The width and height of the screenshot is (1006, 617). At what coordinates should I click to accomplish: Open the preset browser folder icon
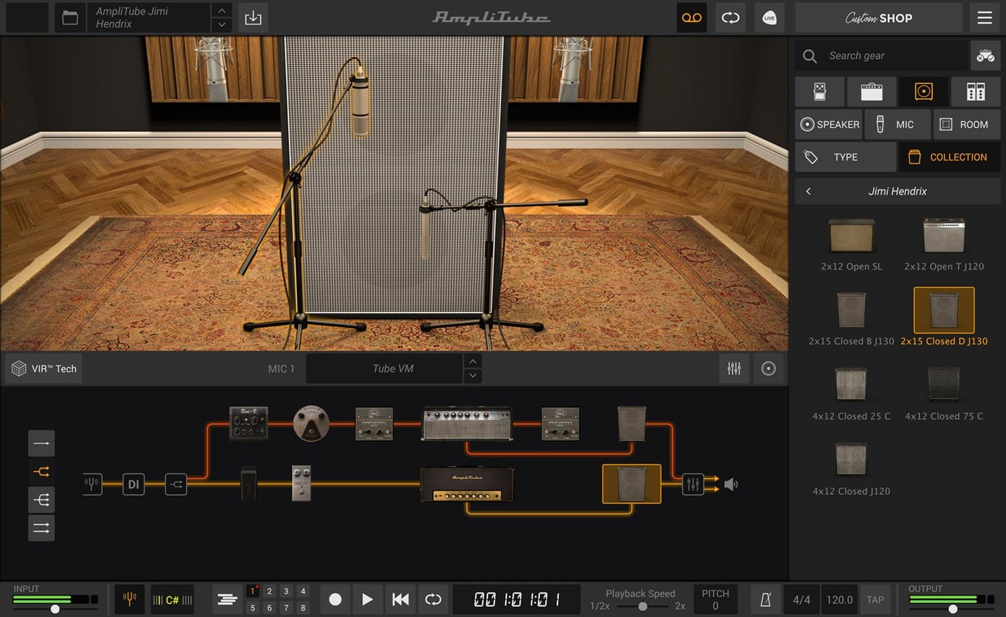point(70,18)
